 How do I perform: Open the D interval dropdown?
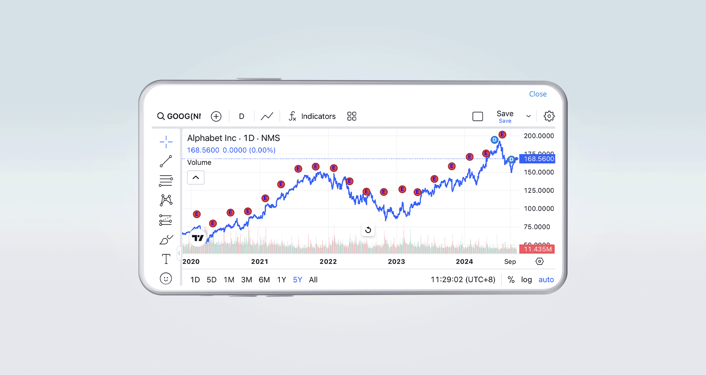point(241,116)
